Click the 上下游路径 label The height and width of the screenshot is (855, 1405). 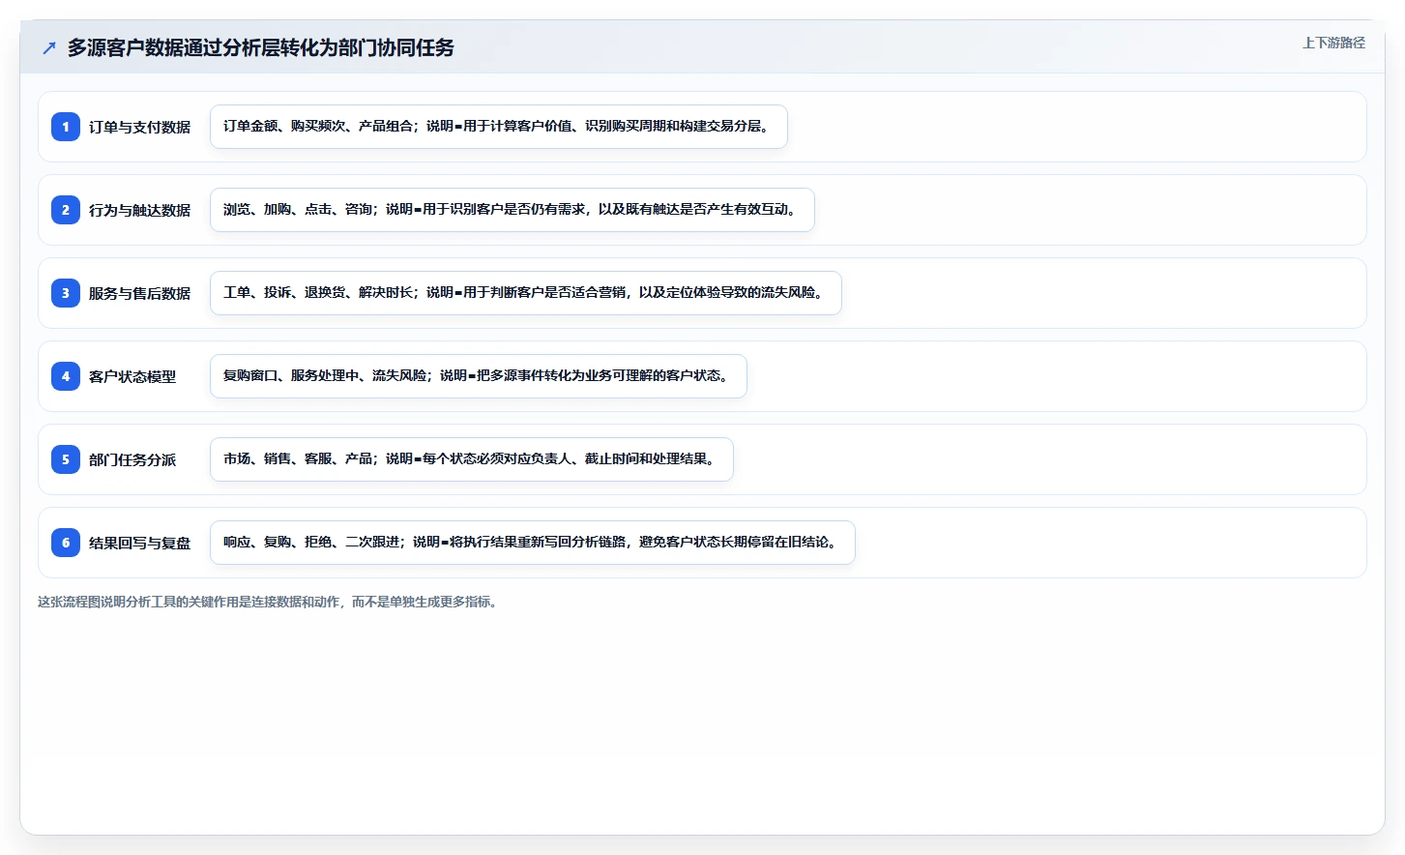pos(1333,43)
